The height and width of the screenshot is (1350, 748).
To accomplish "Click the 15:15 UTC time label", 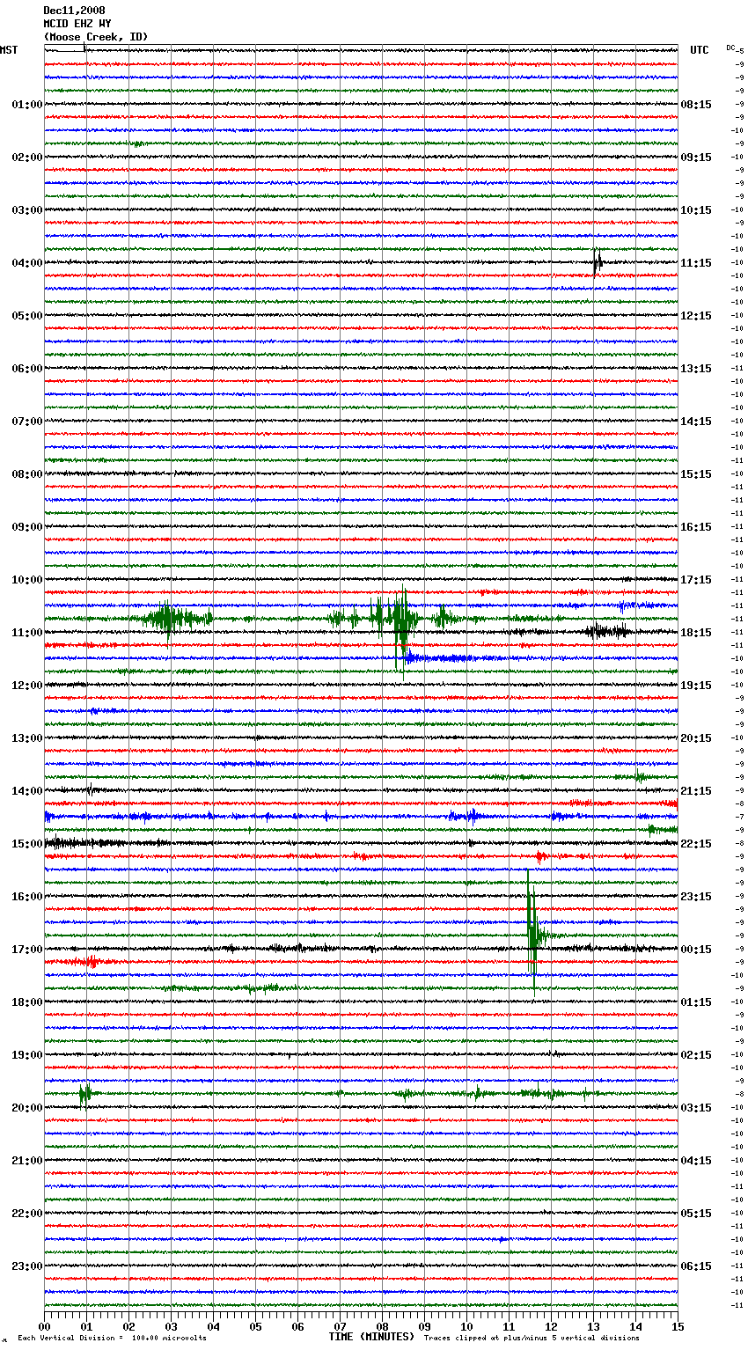I will [x=696, y=474].
